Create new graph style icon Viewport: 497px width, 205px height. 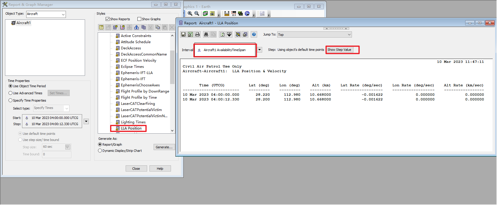tap(122, 27)
